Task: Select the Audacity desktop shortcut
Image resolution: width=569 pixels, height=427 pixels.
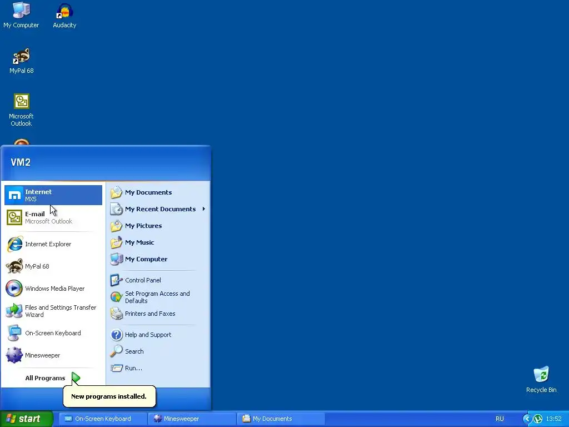Action: pyautogui.click(x=64, y=15)
